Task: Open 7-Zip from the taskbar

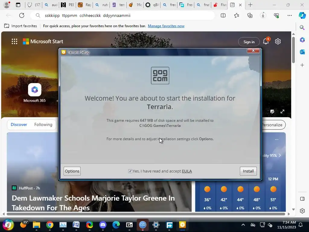Action: click(x=129, y=225)
